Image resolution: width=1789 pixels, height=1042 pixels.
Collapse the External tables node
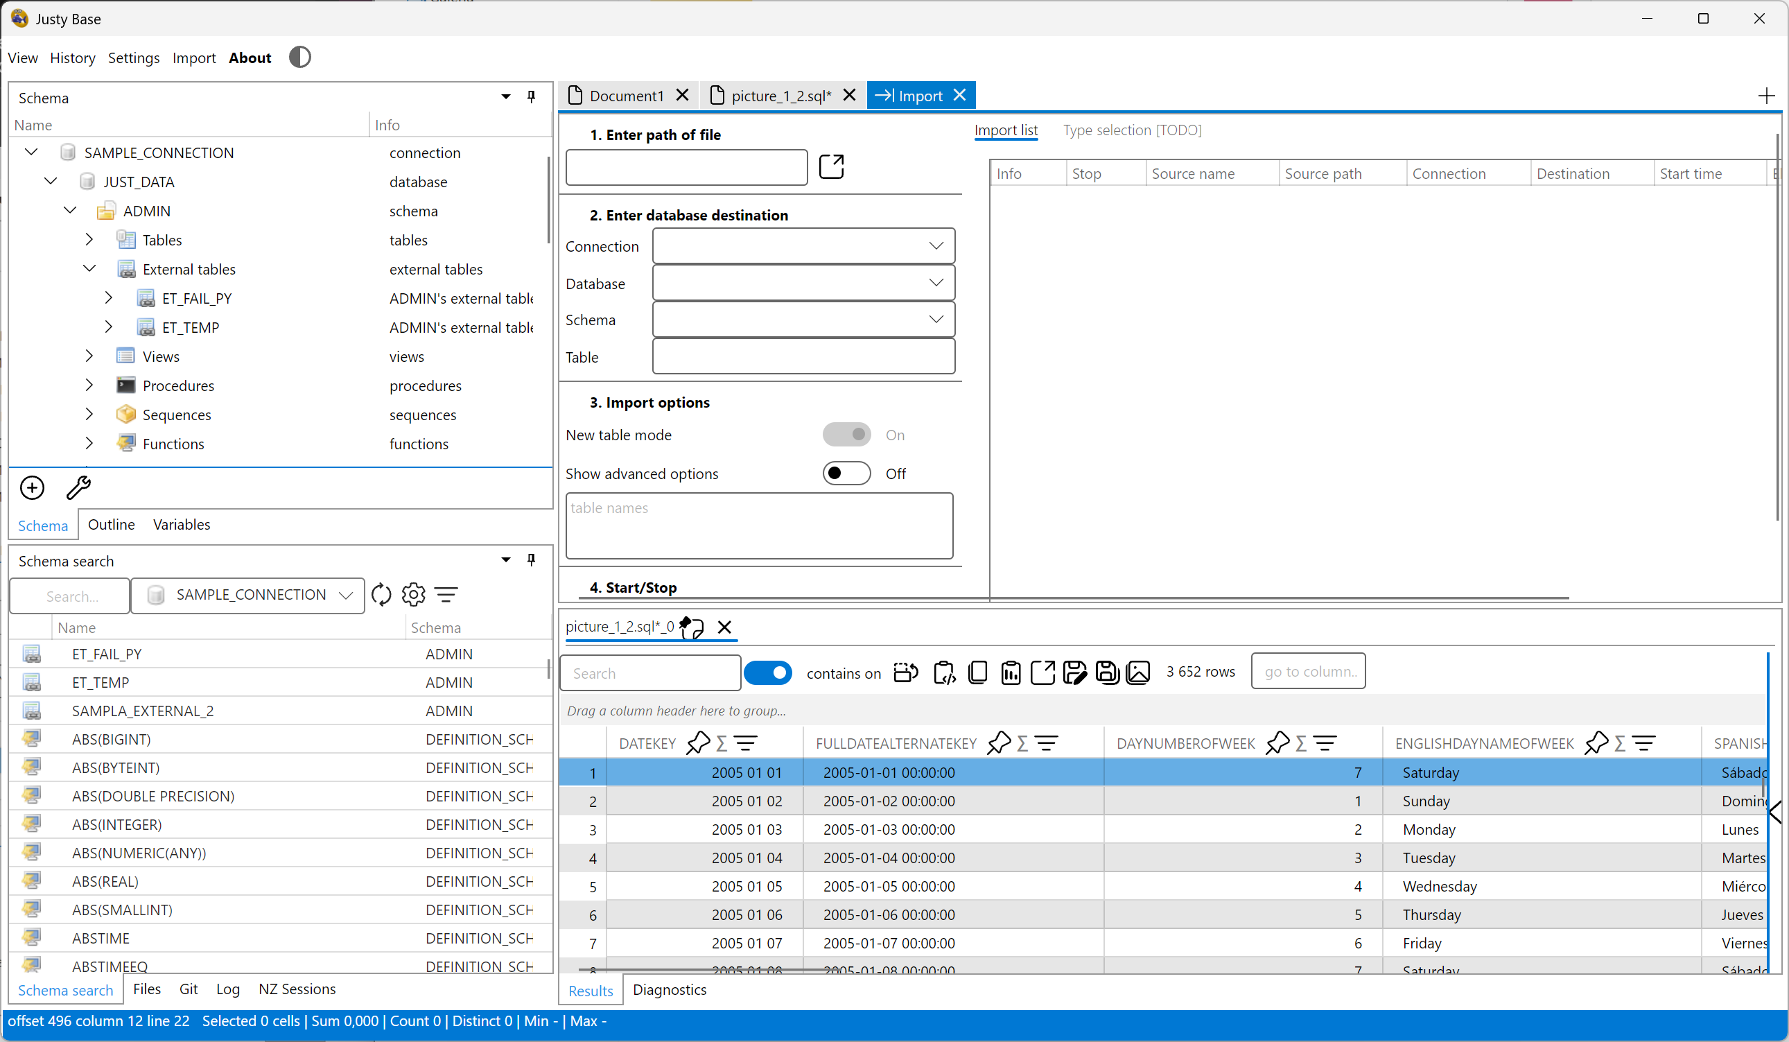[x=89, y=268]
